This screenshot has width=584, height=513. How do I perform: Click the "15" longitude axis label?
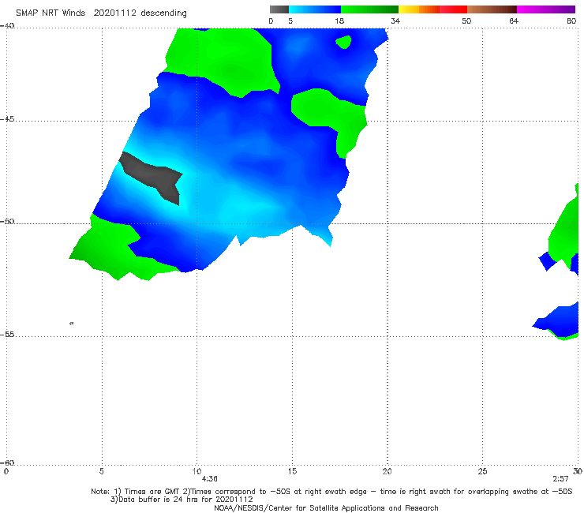coord(292,471)
